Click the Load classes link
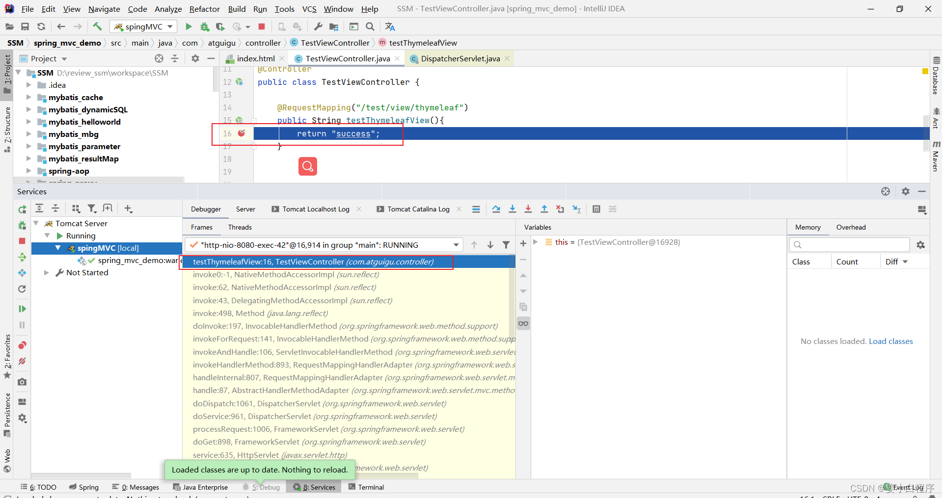Viewport: 942px width, 498px height. [x=891, y=341]
